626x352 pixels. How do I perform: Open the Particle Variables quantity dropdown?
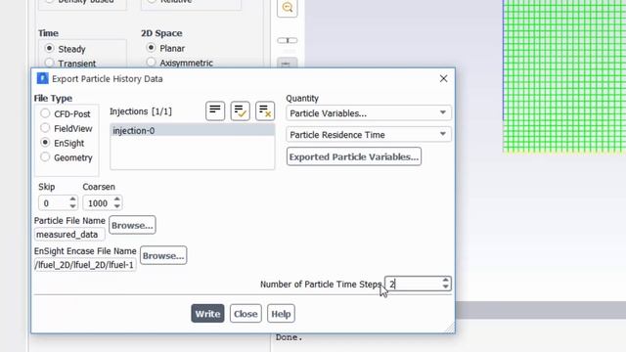coord(369,113)
